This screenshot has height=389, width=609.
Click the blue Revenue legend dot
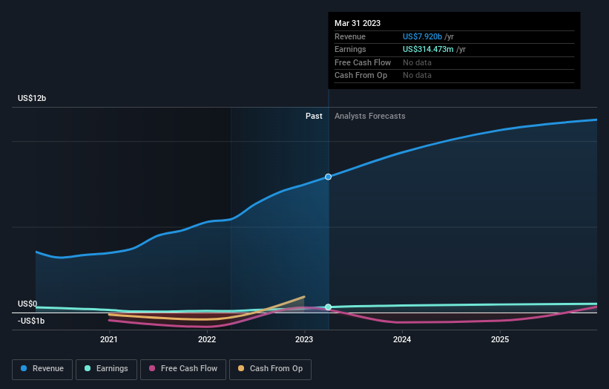click(x=24, y=368)
